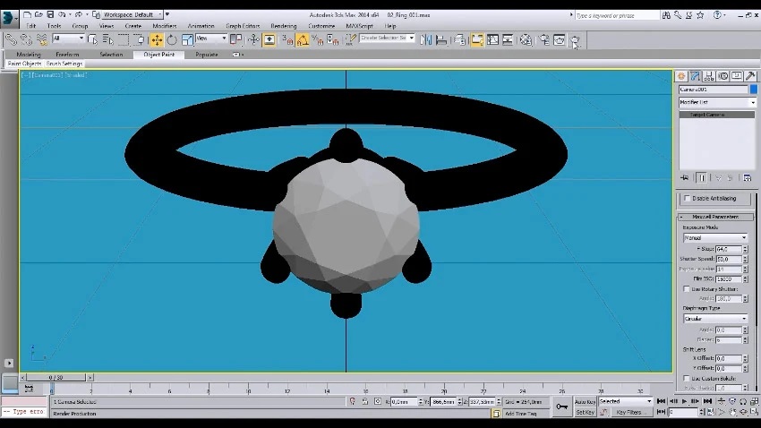Screen dimensions: 761x428
Task: Switch to the Hierarchy panel icon
Action: (709, 76)
